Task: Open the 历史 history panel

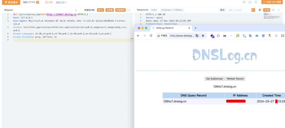Action: [x=49, y=2]
